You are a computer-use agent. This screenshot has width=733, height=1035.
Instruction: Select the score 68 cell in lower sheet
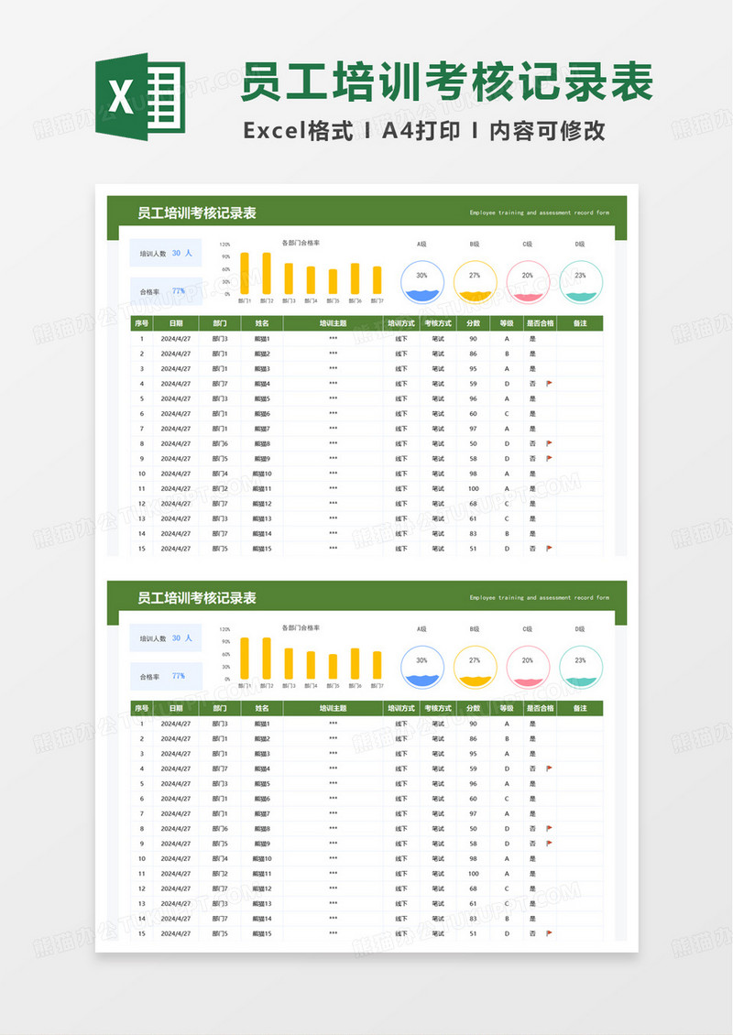(x=474, y=888)
